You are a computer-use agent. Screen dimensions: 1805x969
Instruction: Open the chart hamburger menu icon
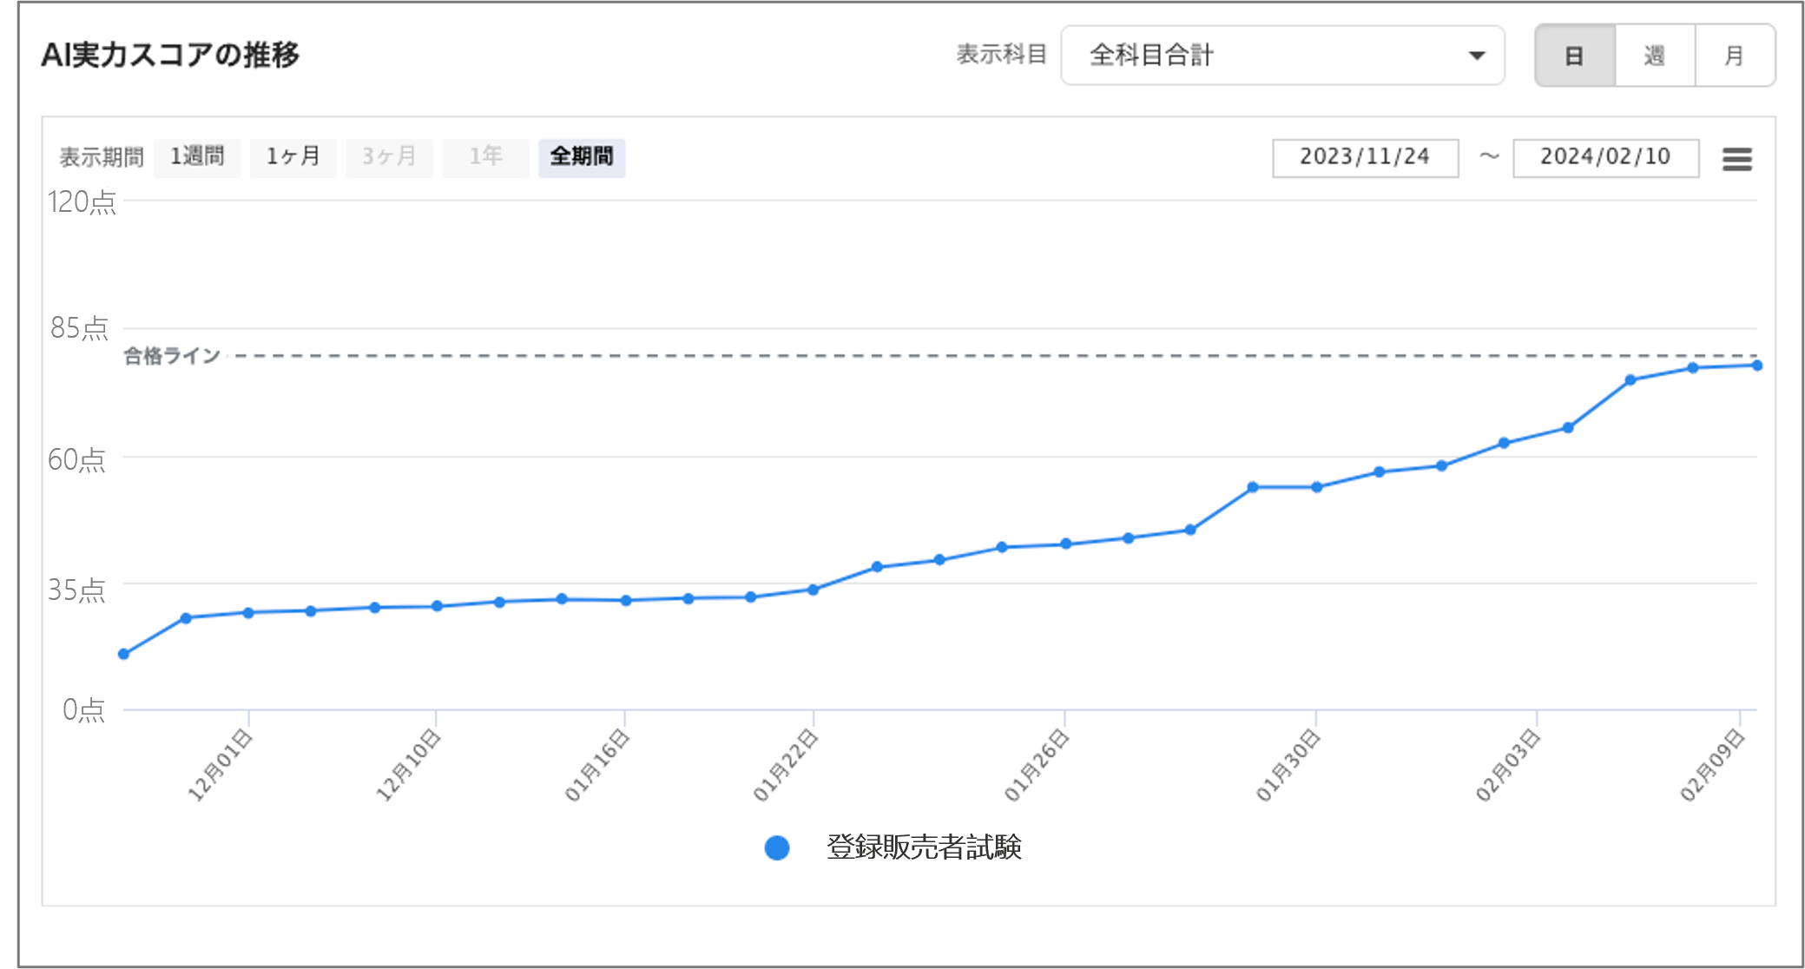[1736, 159]
